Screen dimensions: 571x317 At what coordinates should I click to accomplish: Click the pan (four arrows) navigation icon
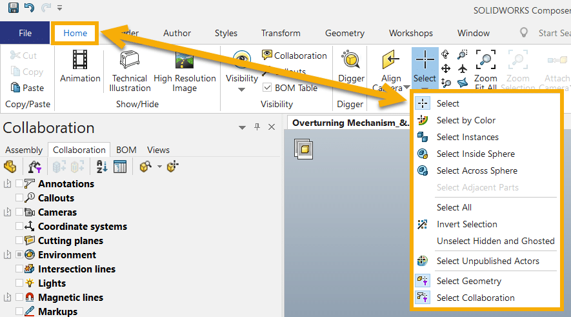446,68
